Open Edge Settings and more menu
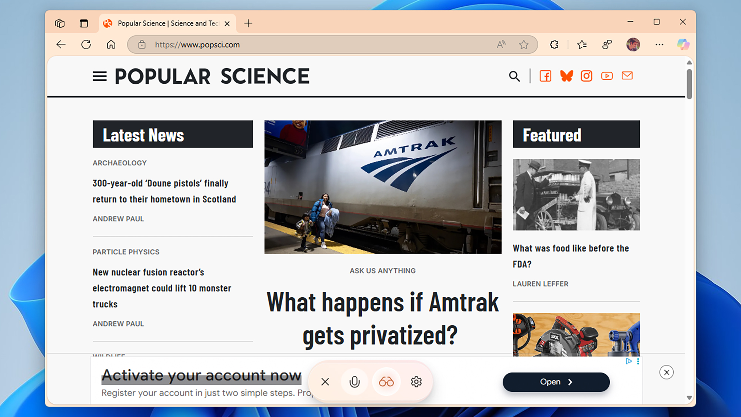 tap(659, 44)
